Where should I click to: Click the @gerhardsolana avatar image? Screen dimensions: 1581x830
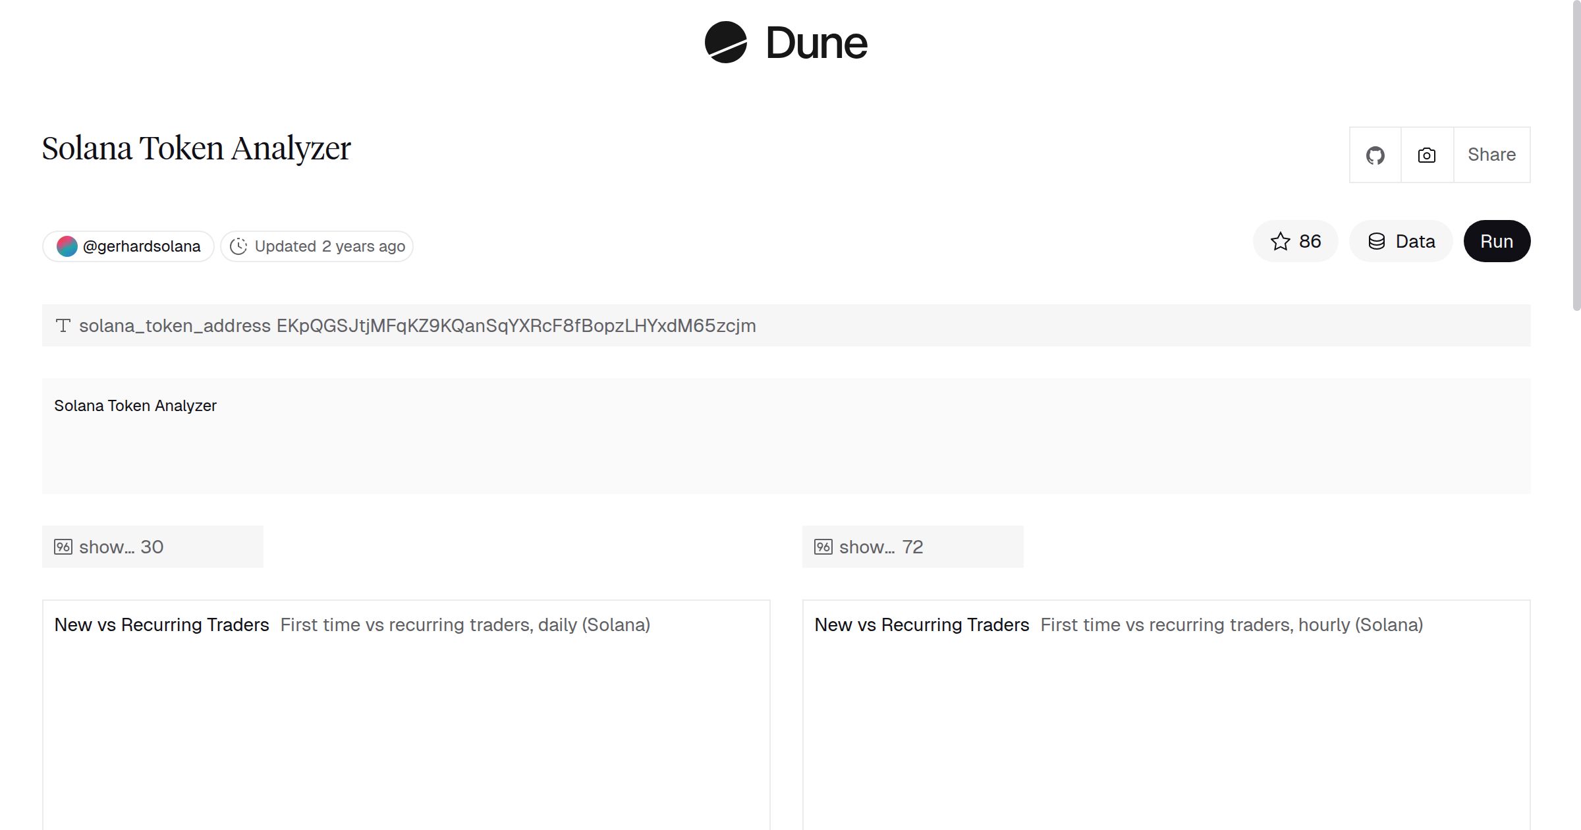(69, 245)
